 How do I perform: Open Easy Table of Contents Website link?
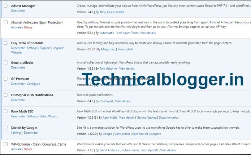pyautogui.click(x=16, y=52)
